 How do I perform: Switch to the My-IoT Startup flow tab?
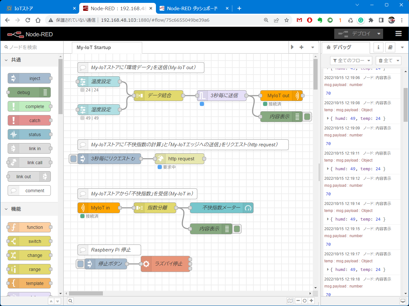107,47
